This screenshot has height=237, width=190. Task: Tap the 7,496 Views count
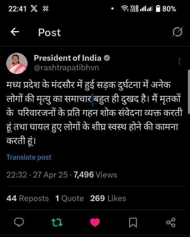95,175
